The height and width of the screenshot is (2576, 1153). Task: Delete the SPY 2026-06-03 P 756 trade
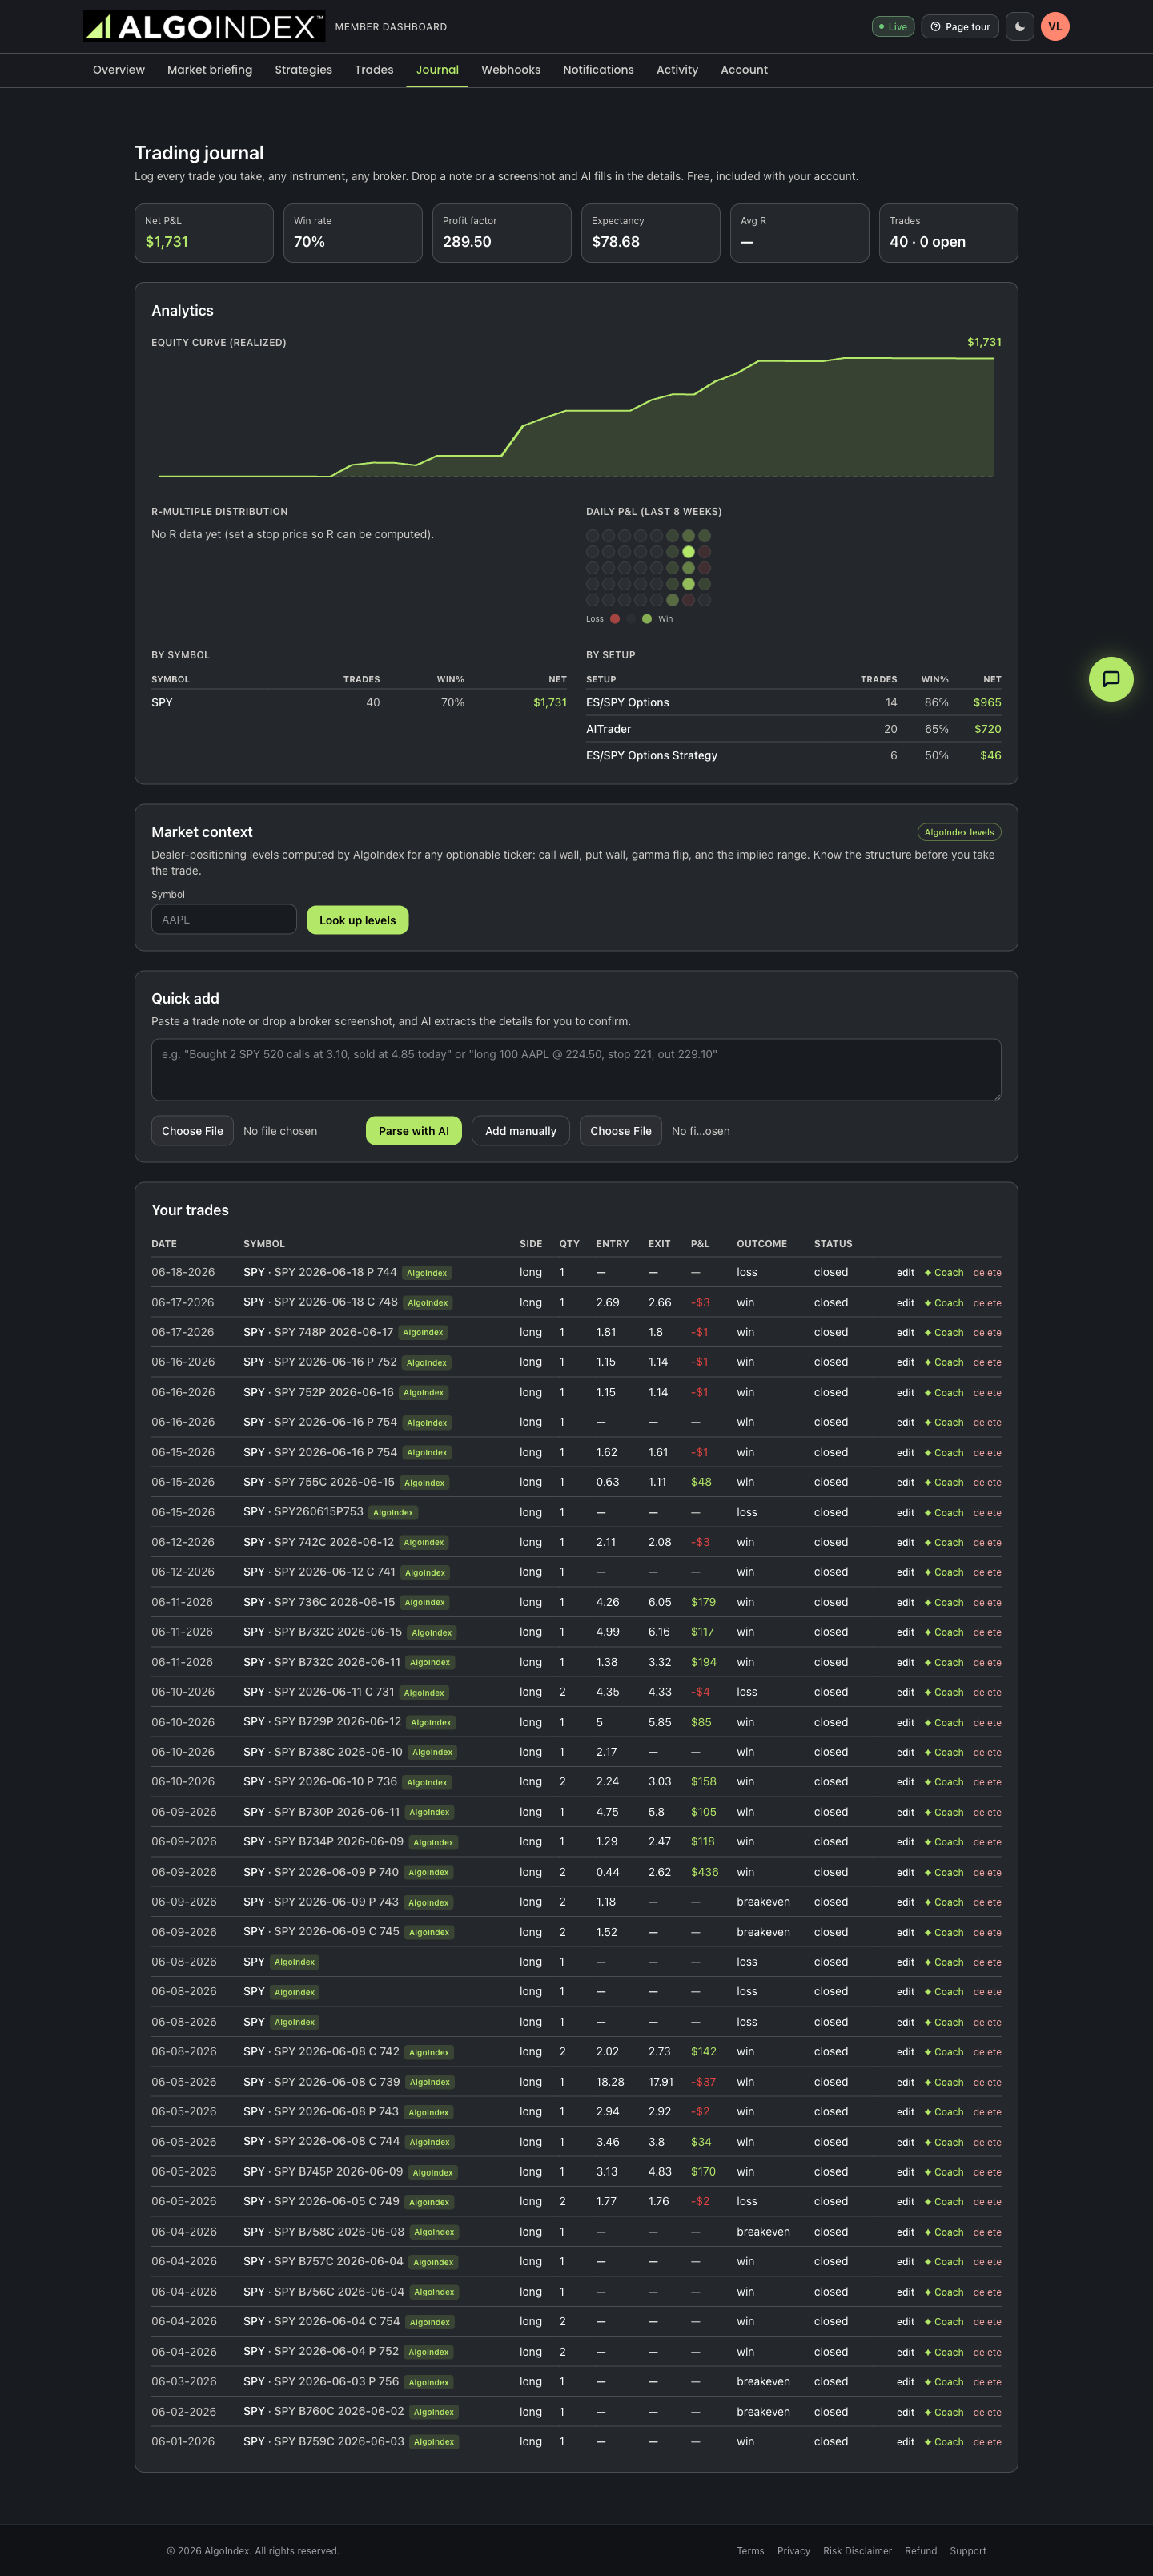point(987,2382)
